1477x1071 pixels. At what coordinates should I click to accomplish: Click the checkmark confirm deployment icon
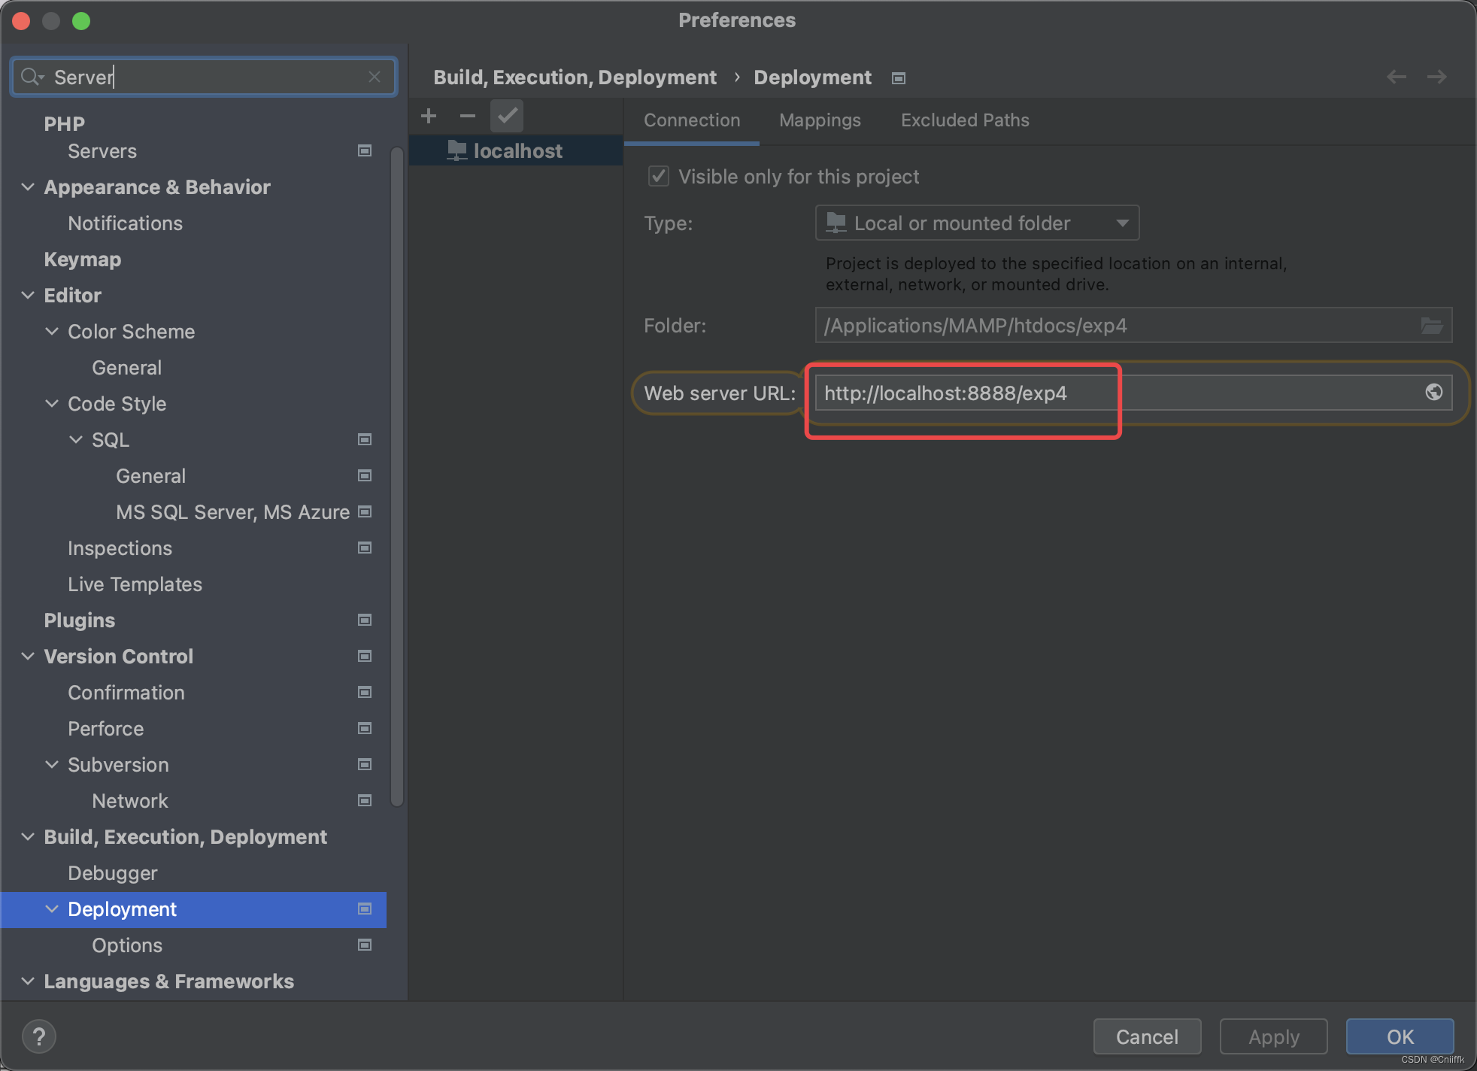508,117
